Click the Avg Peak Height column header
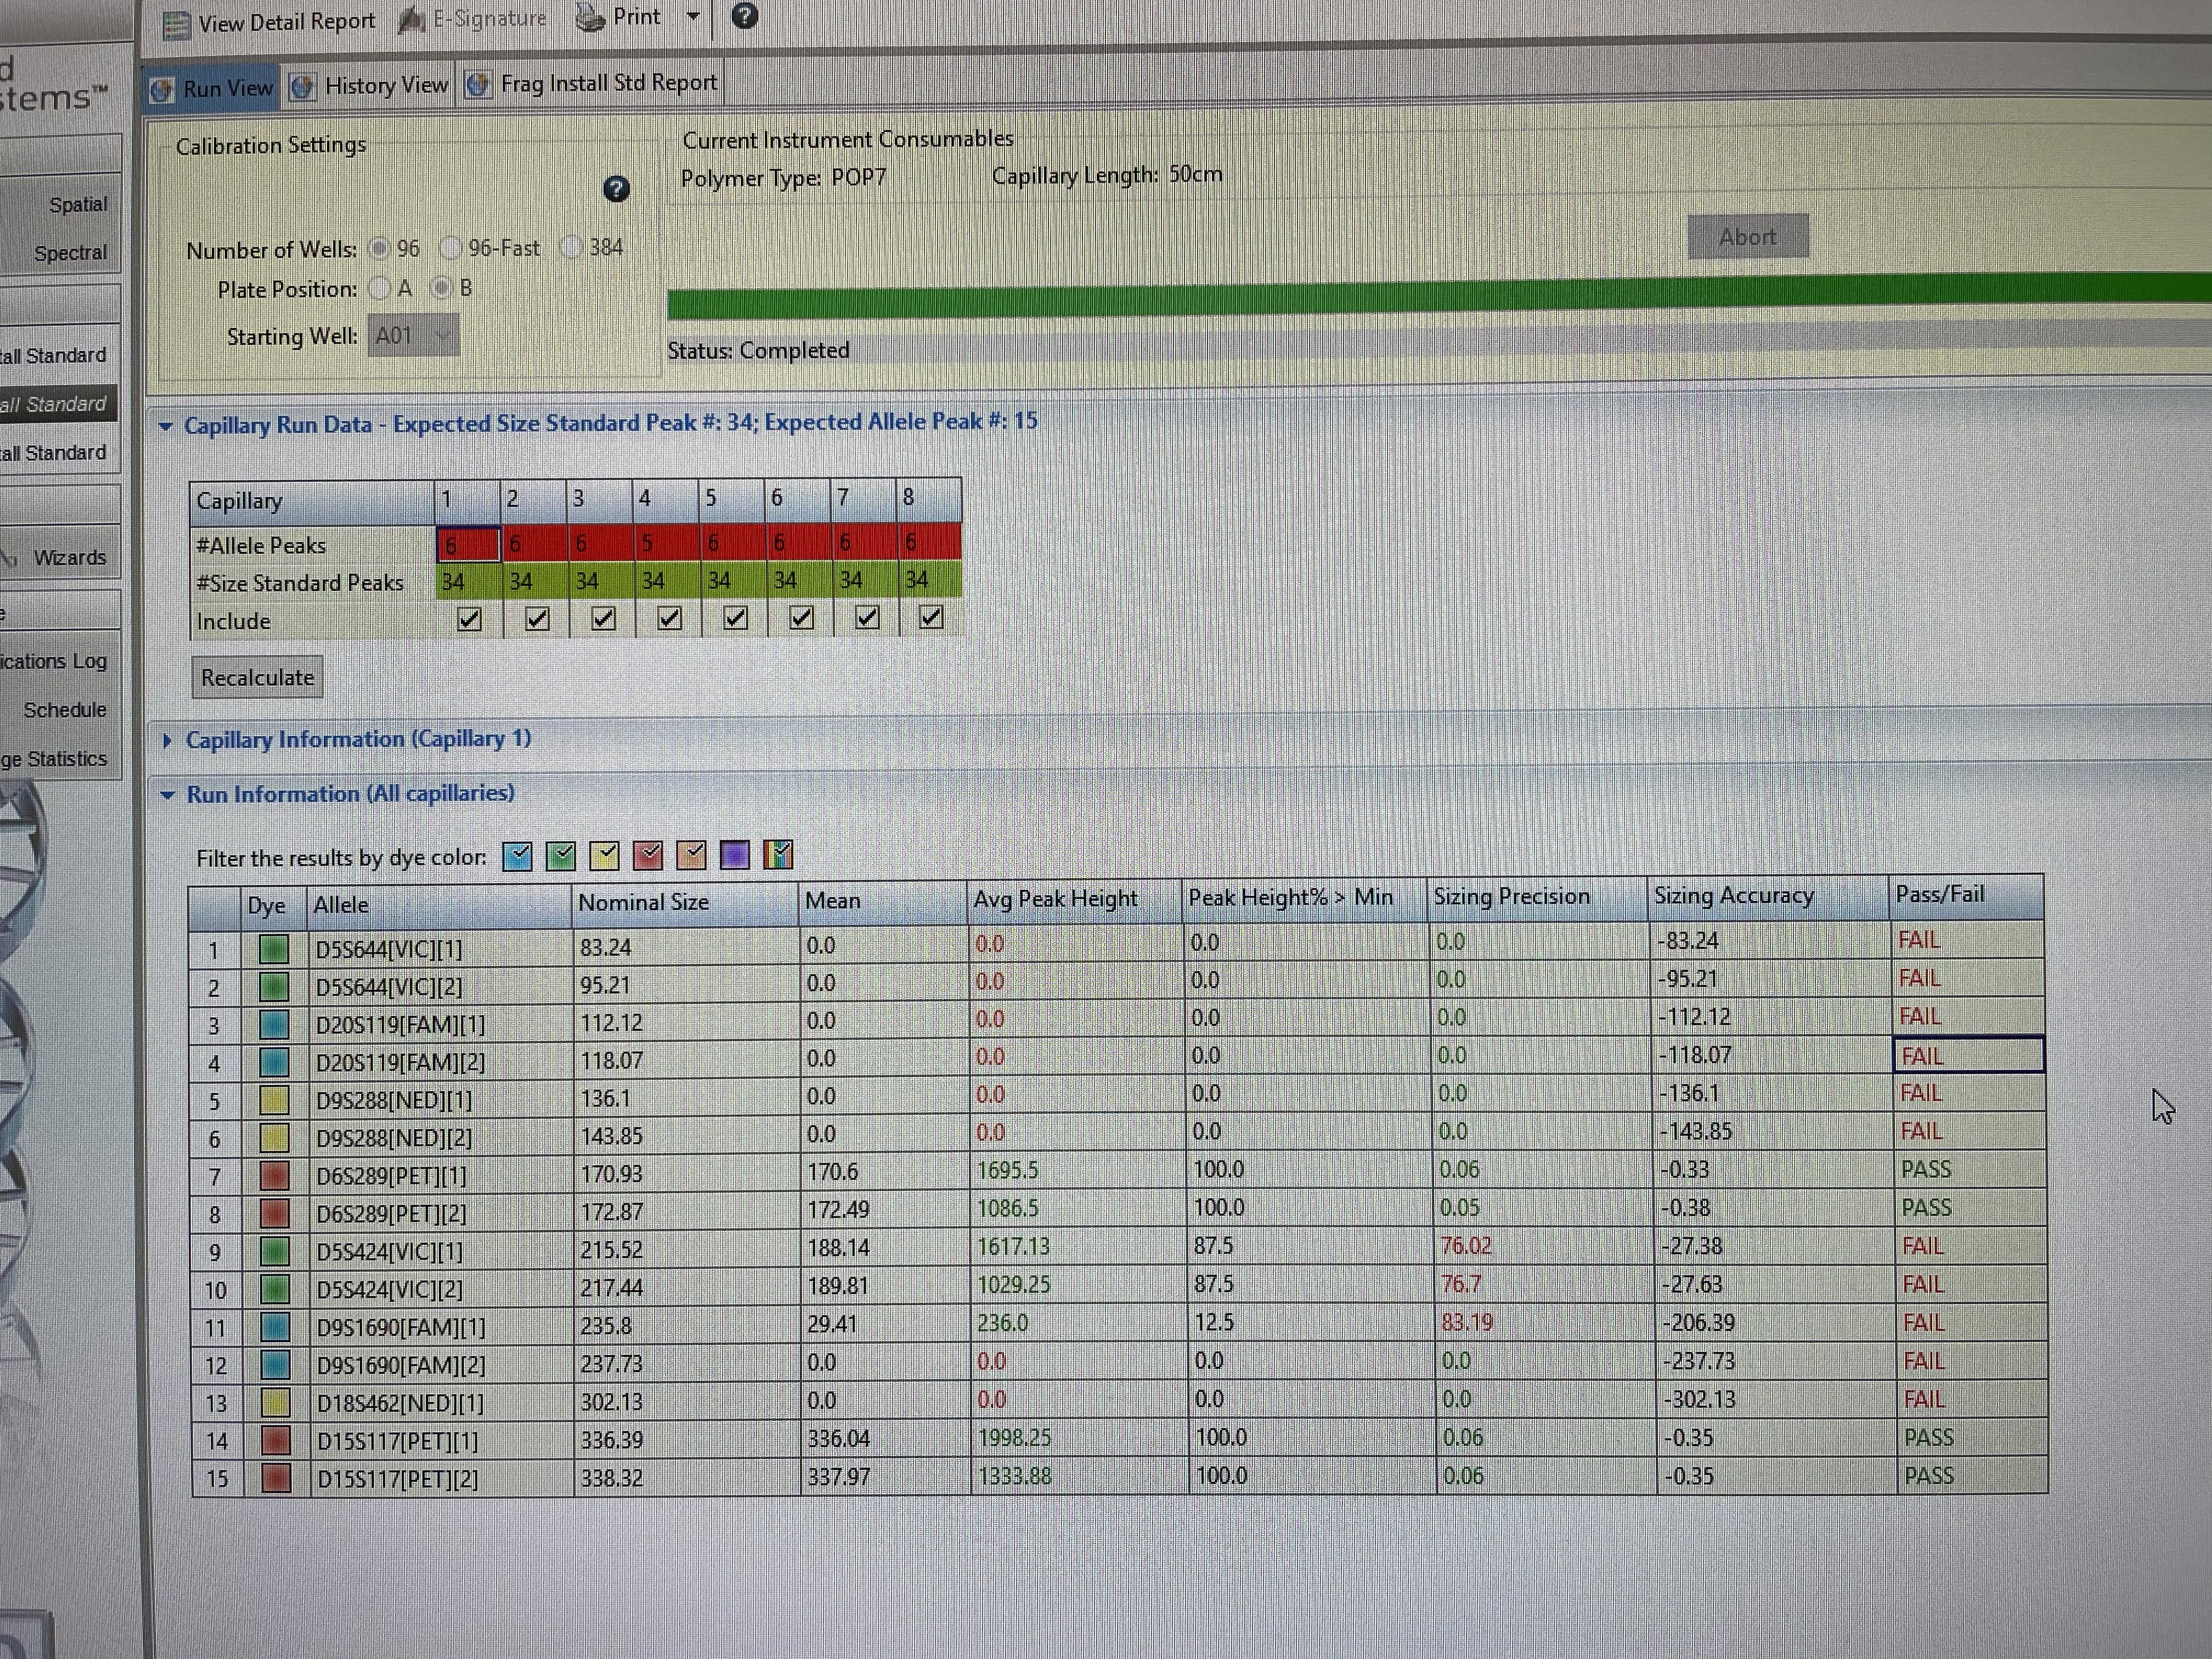Viewport: 2212px width, 1659px height. point(1074,900)
